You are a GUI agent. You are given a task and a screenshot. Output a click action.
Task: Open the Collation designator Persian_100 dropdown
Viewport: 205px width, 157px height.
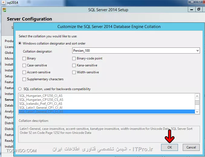[136, 51]
